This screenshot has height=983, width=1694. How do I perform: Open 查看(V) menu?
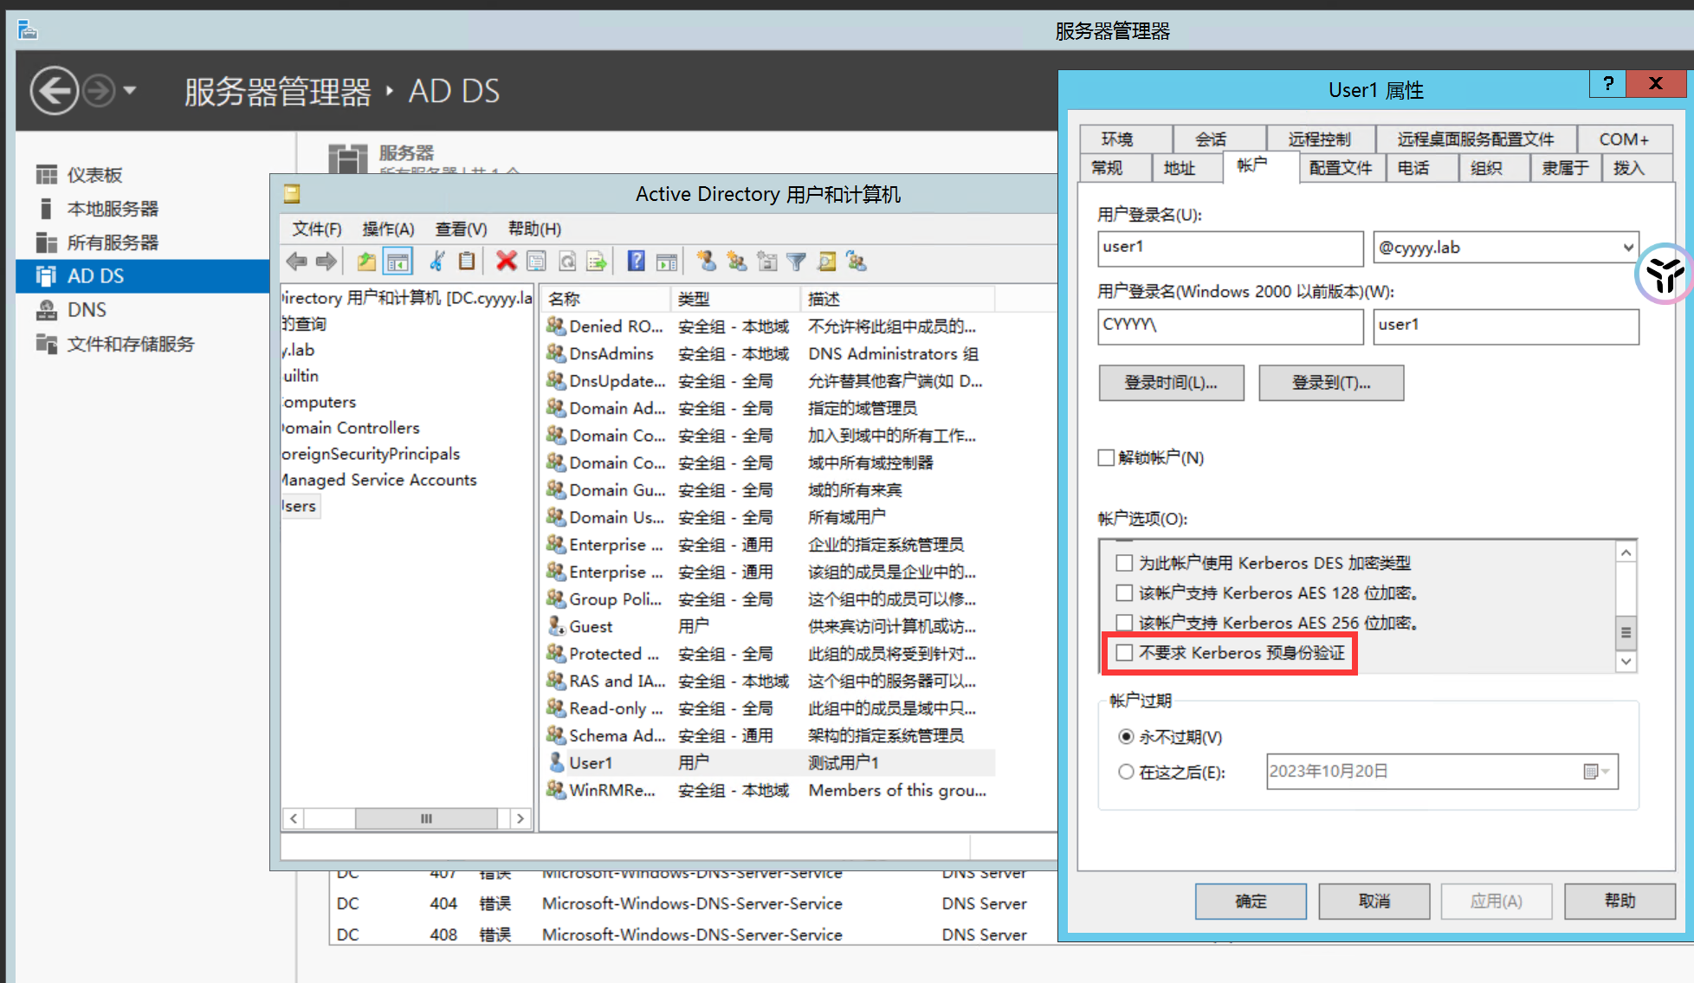point(461,229)
